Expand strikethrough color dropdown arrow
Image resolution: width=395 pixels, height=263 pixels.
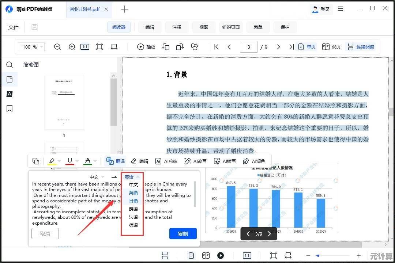point(95,161)
